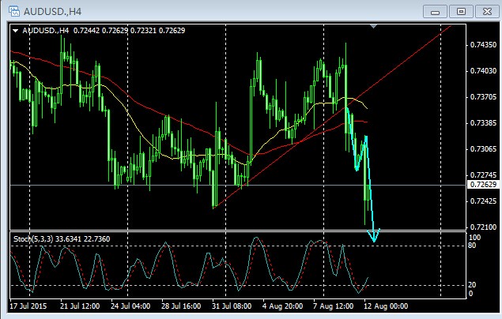Click the 0.73385 price scale label
The image size is (502, 319).
click(483, 123)
